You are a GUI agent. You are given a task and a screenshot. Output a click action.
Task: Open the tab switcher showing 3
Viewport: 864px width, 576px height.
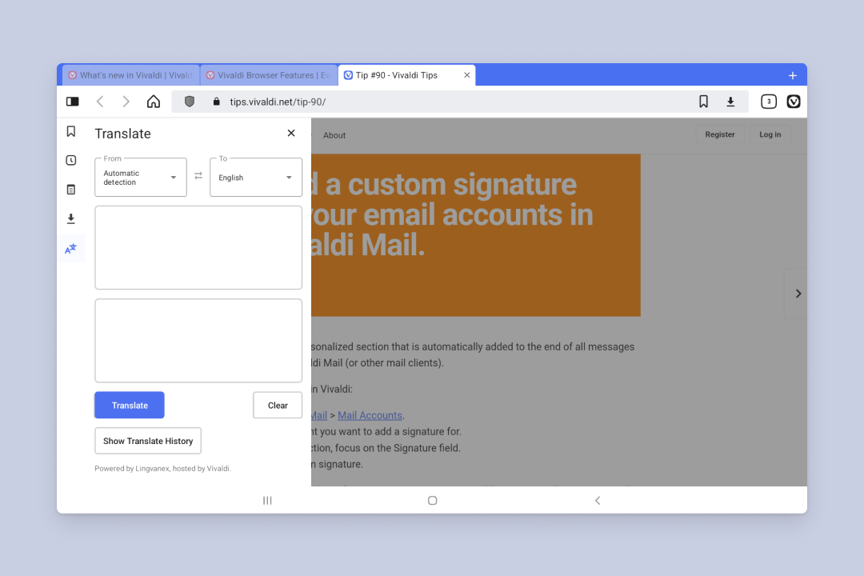pos(769,102)
